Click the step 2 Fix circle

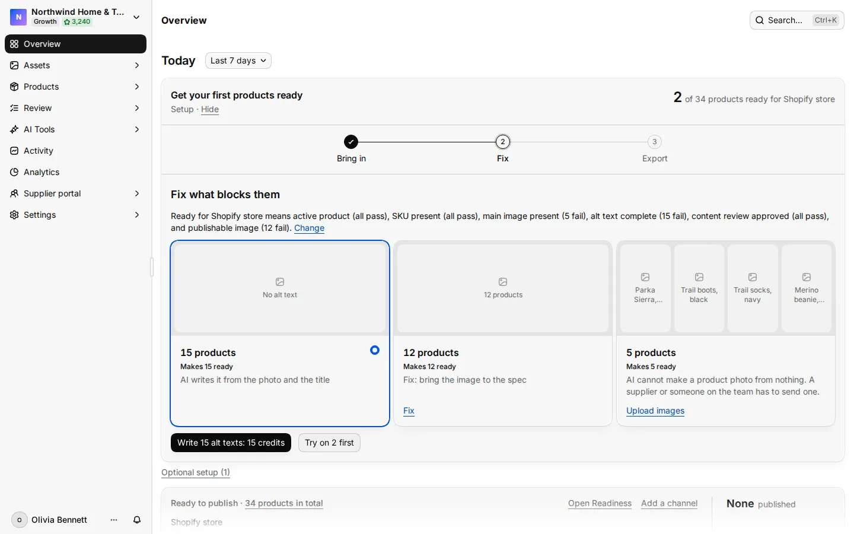click(503, 142)
